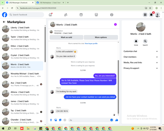Bookmark this page star icon

(150, 8)
